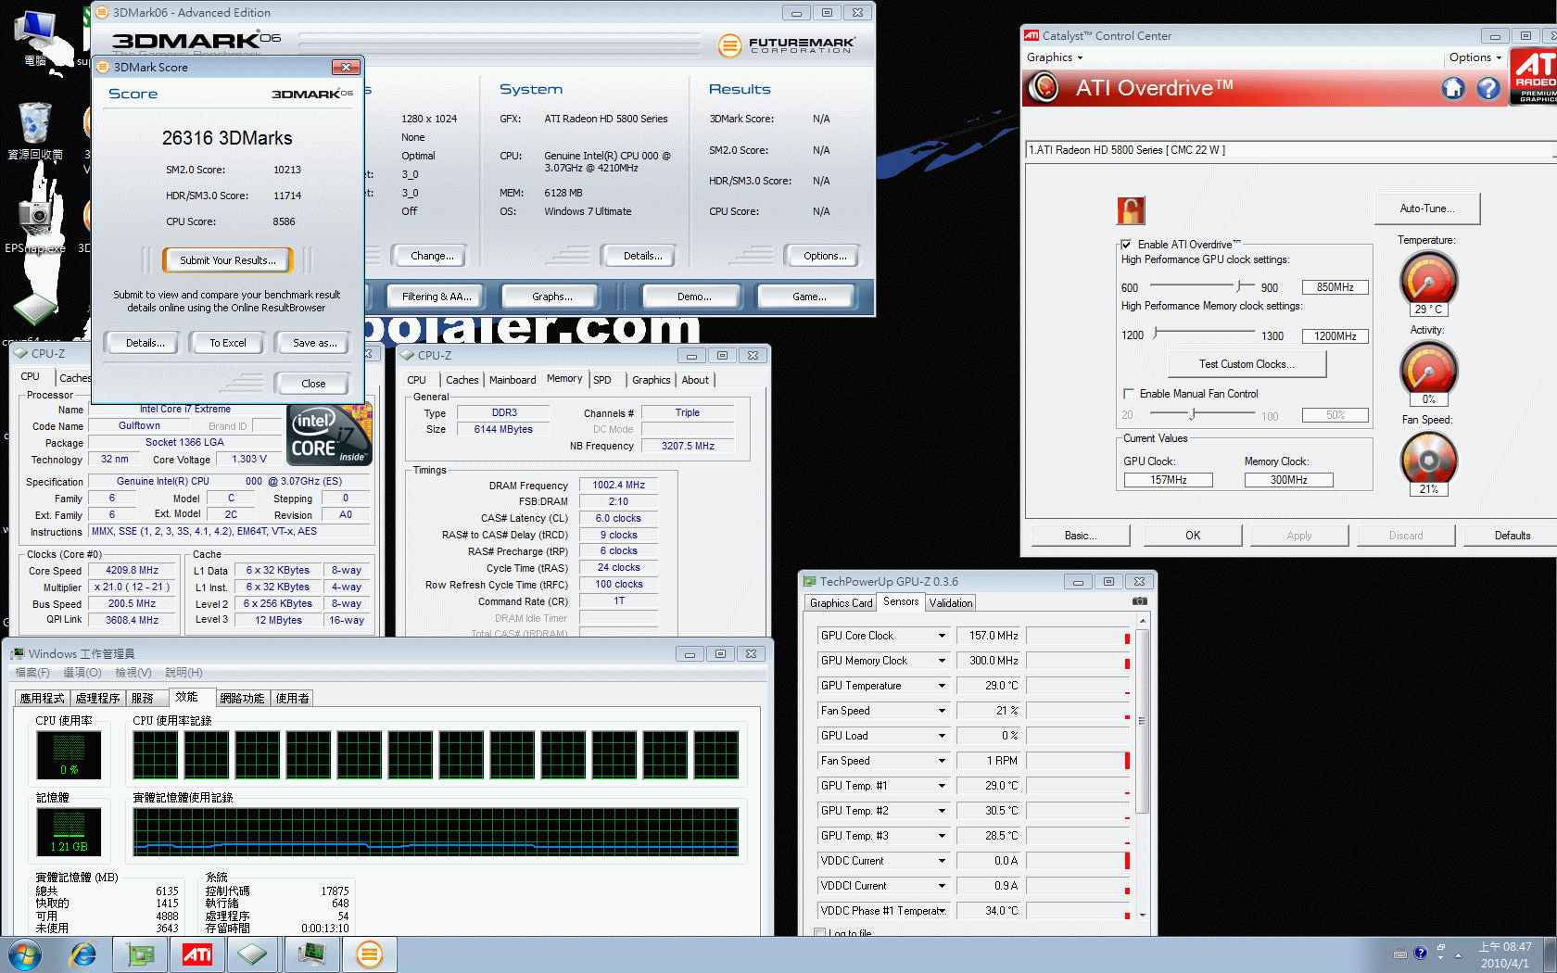Click the Futuremark logo icon
Image resolution: width=1557 pixels, height=973 pixels.
730,44
